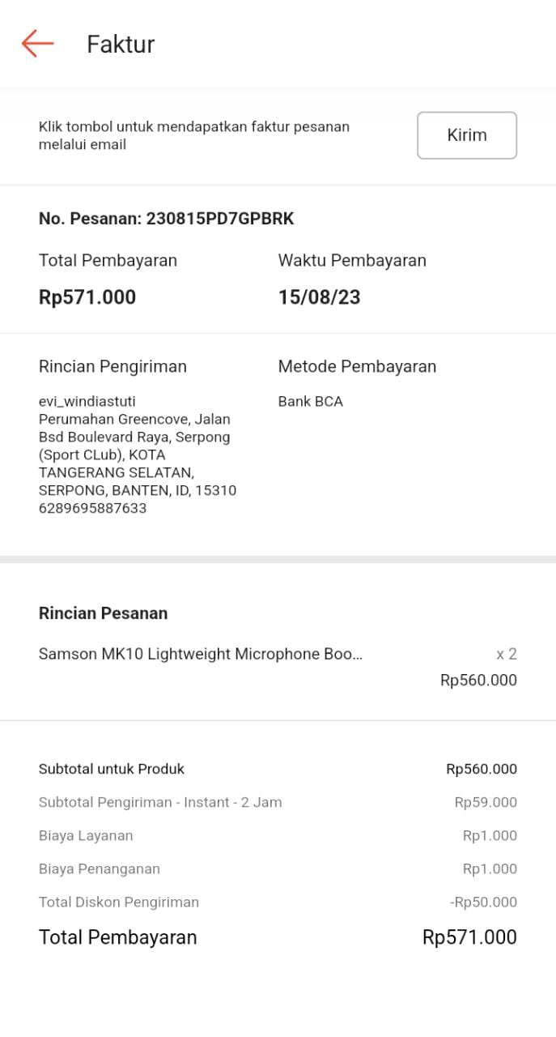Screen dimensions: 556x1037
Task: Select the phone number 6289695887633
Action: tap(92, 508)
